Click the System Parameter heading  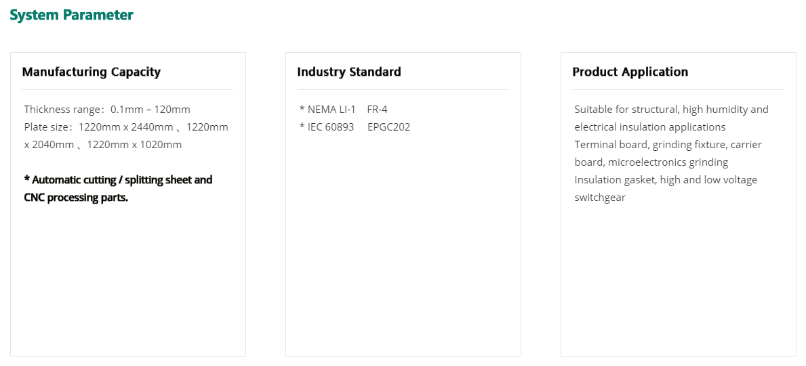tap(71, 15)
